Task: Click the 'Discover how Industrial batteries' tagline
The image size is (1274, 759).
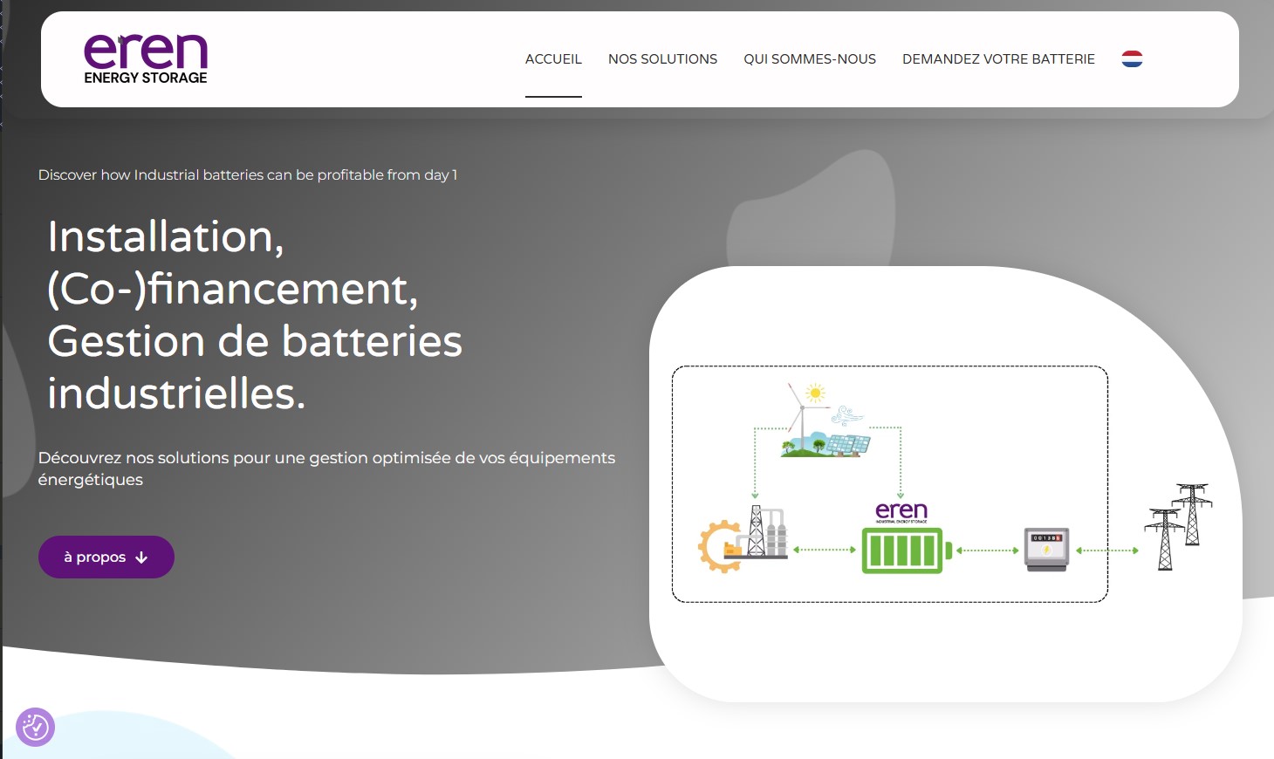Action: pos(248,174)
